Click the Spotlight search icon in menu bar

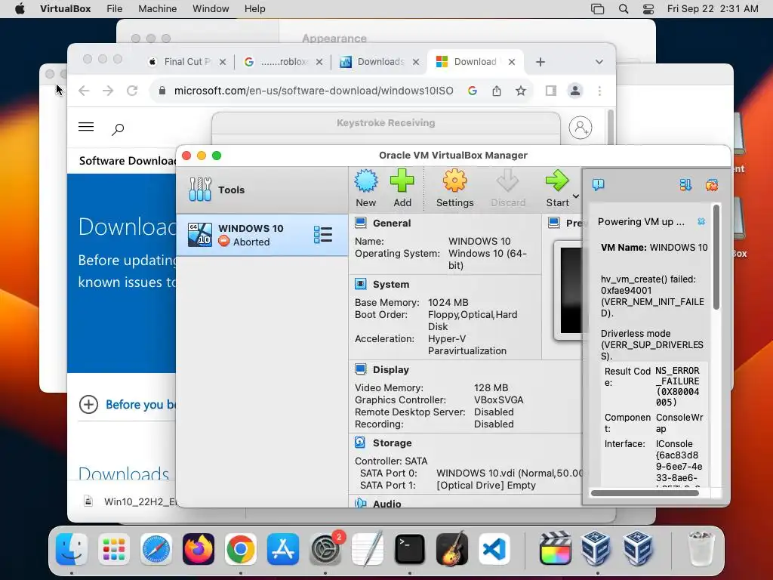(x=623, y=9)
